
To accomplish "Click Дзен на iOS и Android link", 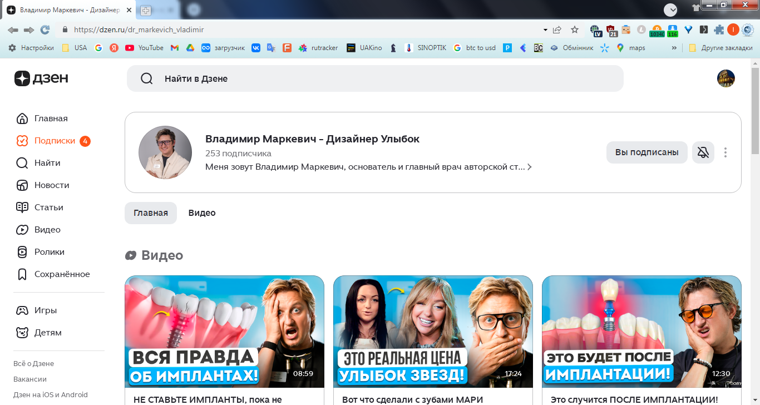I will pyautogui.click(x=51, y=395).
